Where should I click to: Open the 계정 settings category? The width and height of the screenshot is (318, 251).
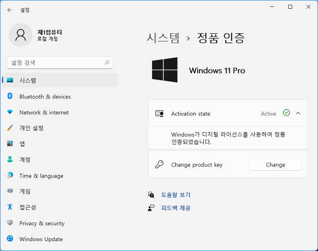click(60, 160)
